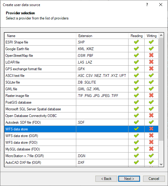The width and height of the screenshot is (168, 186).
Task: Click the Next button
Action: pos(129,179)
